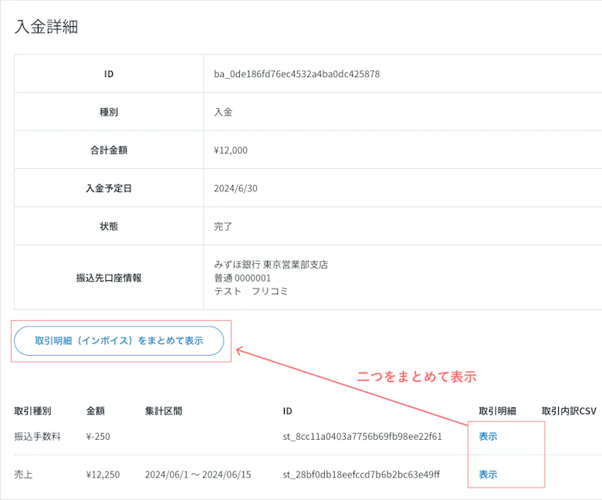The height and width of the screenshot is (500, 602).
Task: Click the 取引明細（インボイス）をまとめて表示 button
Action: click(x=119, y=340)
